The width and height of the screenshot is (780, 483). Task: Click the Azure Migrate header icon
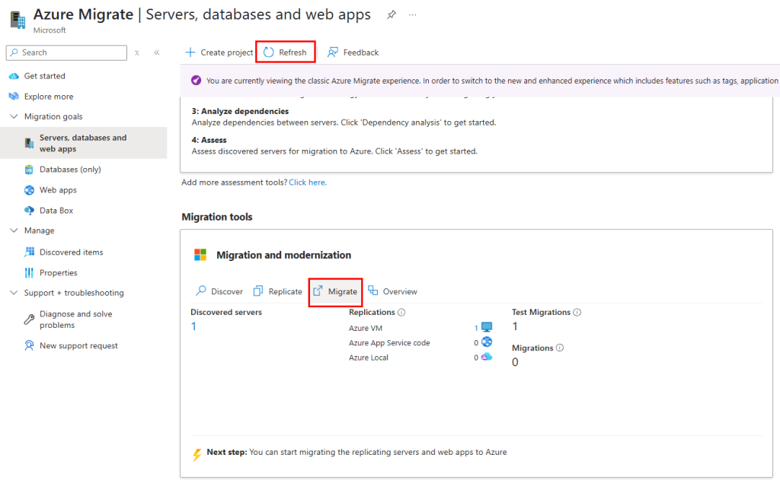click(18, 20)
